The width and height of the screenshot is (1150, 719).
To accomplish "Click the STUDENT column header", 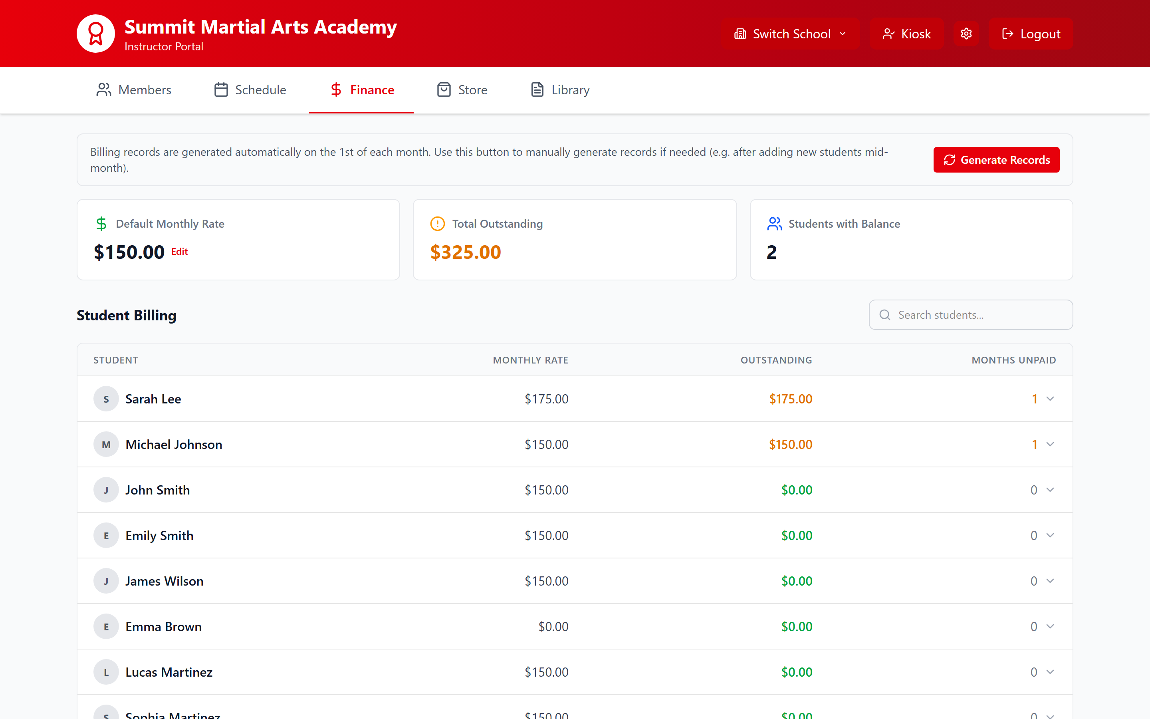I will 116,360.
